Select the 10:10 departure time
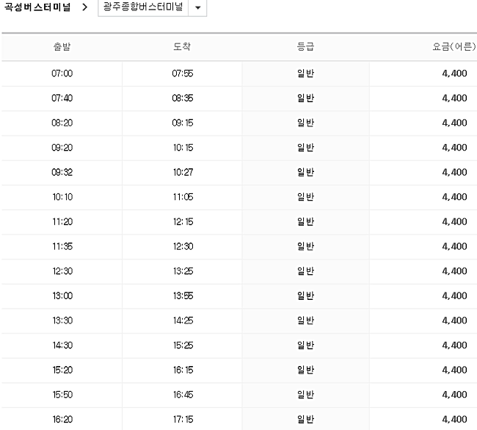 (62, 197)
